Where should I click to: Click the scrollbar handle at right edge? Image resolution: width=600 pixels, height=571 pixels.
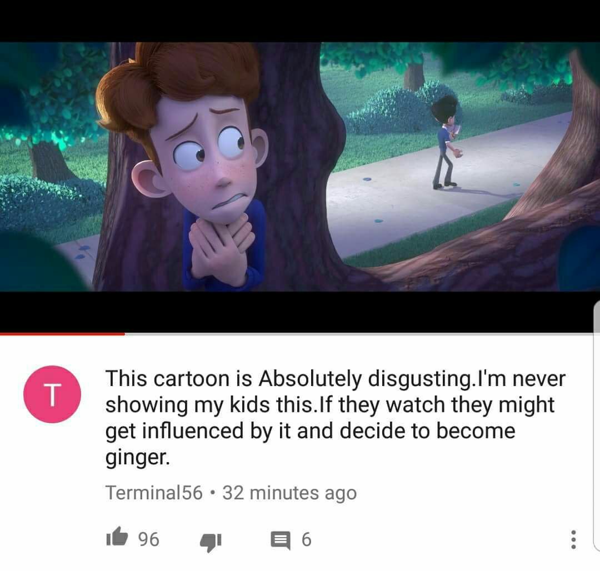coord(597,424)
